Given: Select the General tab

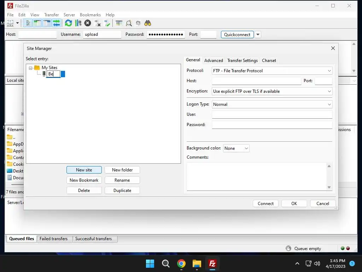Looking at the screenshot, I should (x=193, y=60).
